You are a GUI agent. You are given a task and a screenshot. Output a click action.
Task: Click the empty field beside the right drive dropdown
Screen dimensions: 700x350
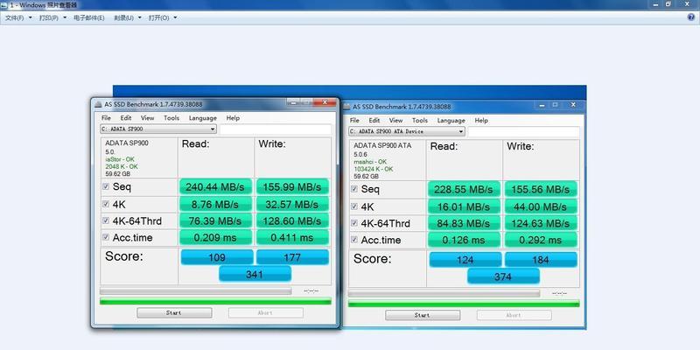[523, 132]
